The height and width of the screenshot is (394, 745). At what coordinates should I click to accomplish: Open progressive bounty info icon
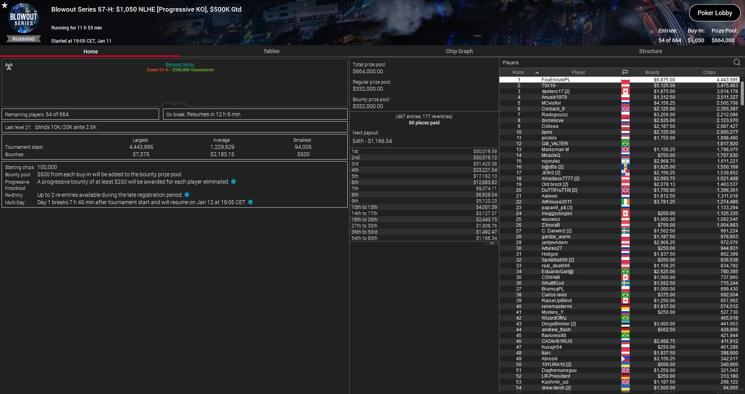pos(234,182)
